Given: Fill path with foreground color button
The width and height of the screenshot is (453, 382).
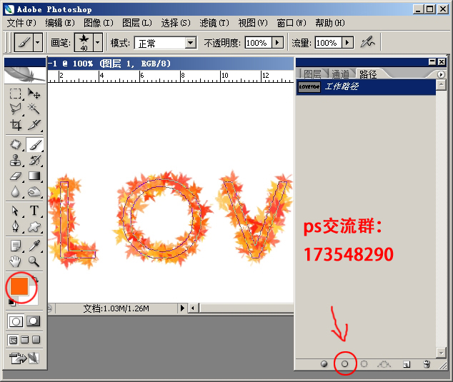Looking at the screenshot, I should click(x=324, y=364).
